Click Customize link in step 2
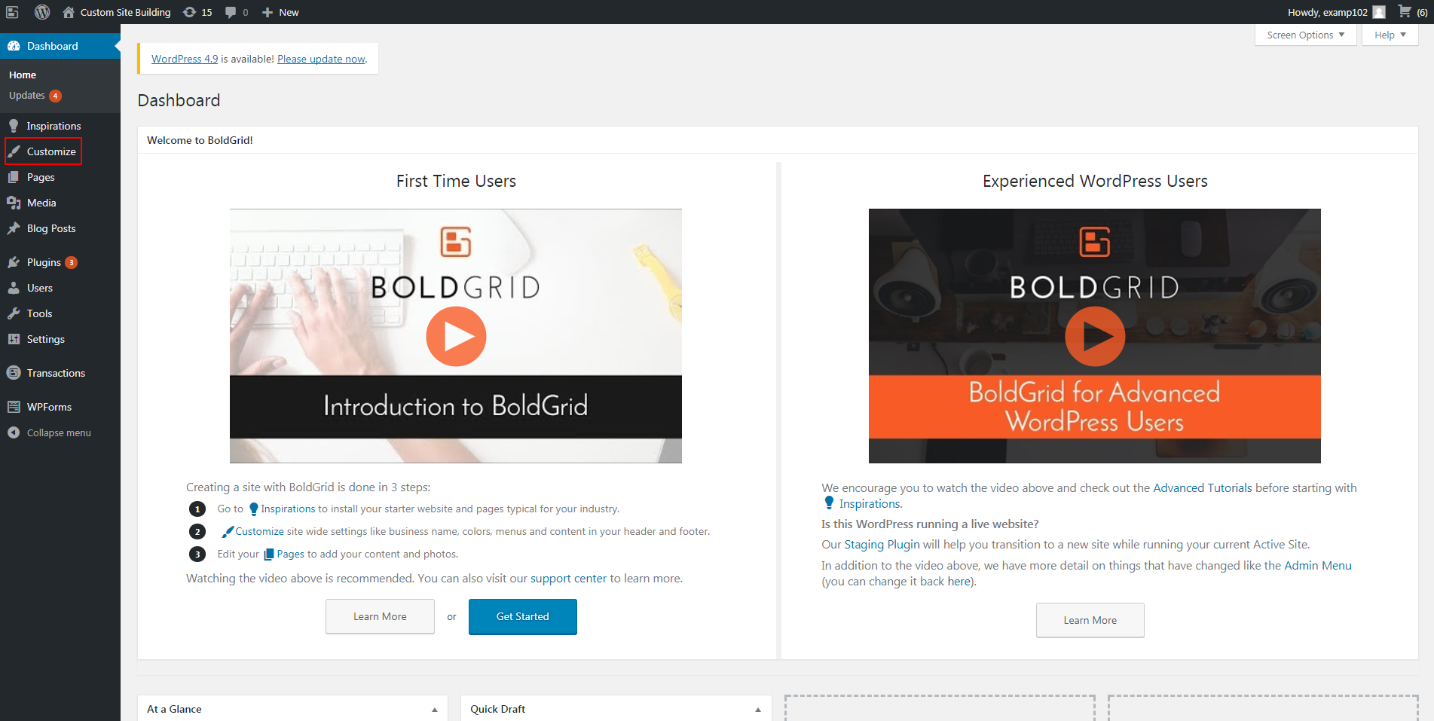Screen dimensions: 1434x721 click(259, 532)
